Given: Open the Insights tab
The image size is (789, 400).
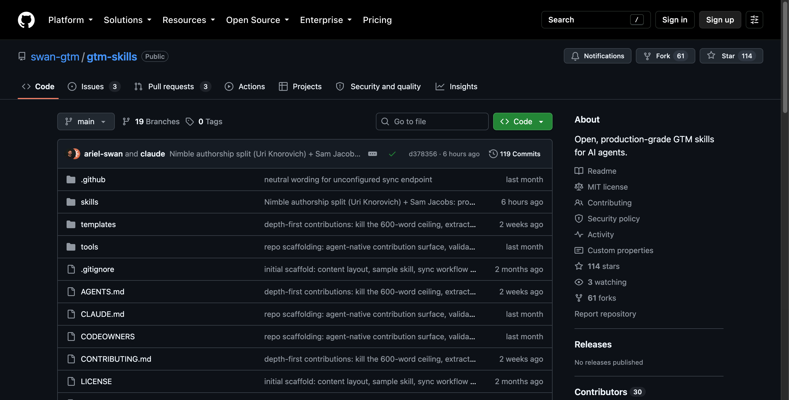Looking at the screenshot, I should click(456, 86).
